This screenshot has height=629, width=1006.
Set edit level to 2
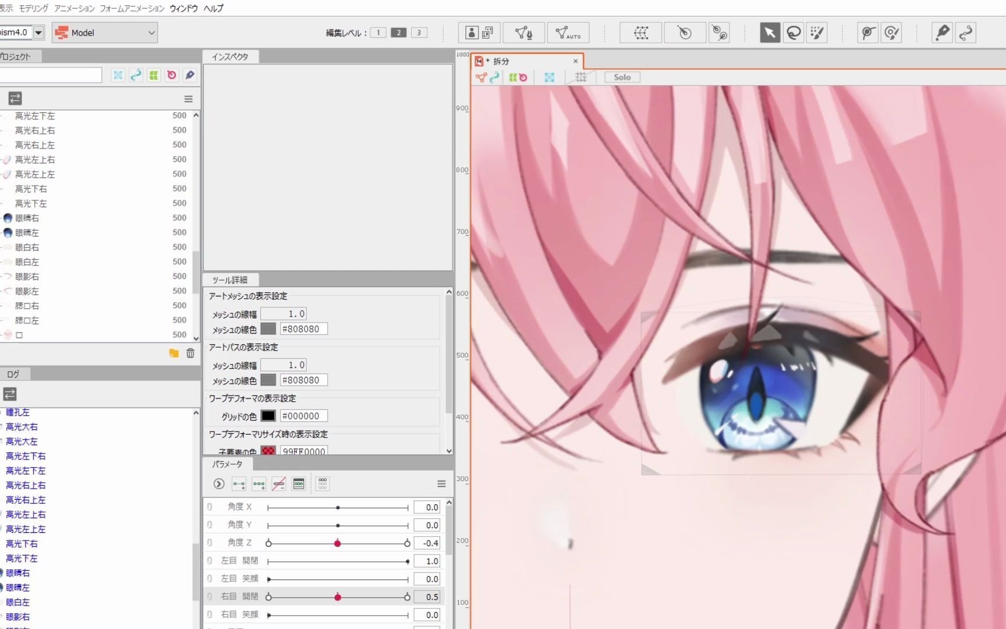(x=398, y=33)
